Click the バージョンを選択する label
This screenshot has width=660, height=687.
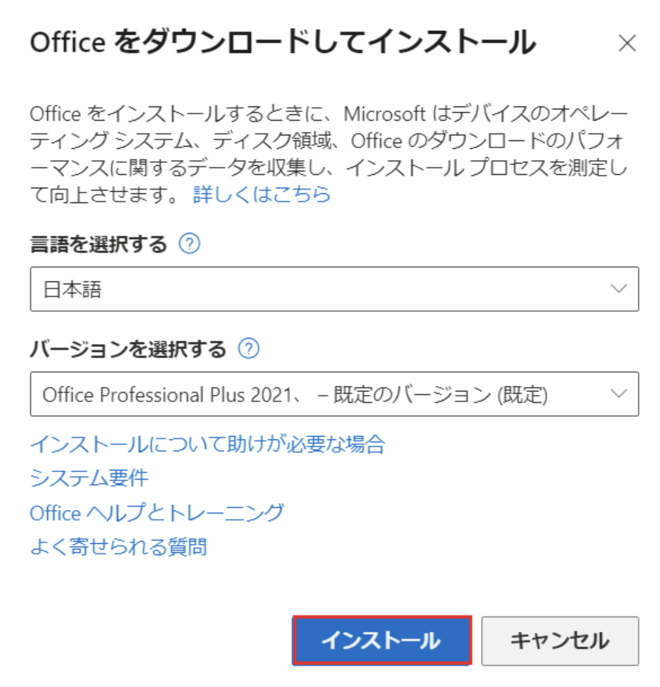128,349
